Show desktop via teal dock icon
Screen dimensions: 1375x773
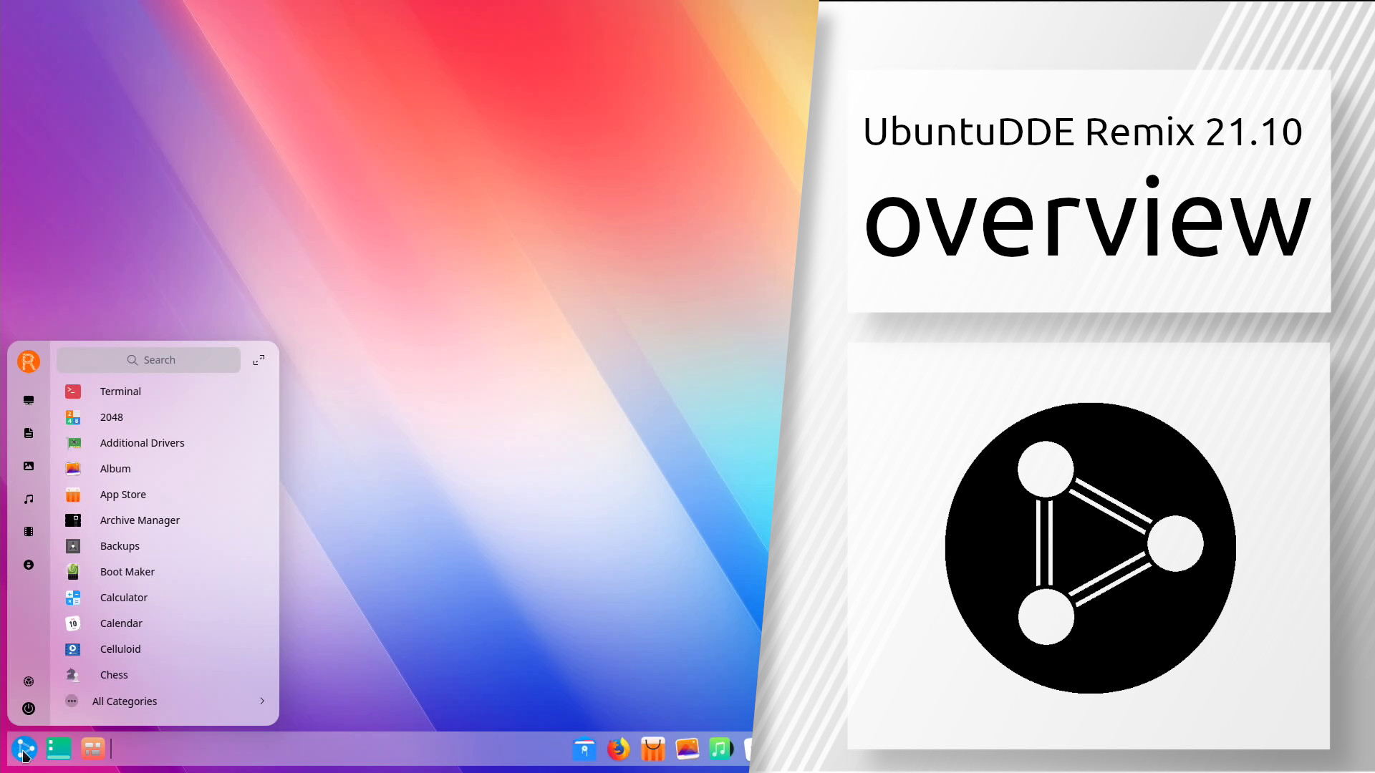[59, 749]
